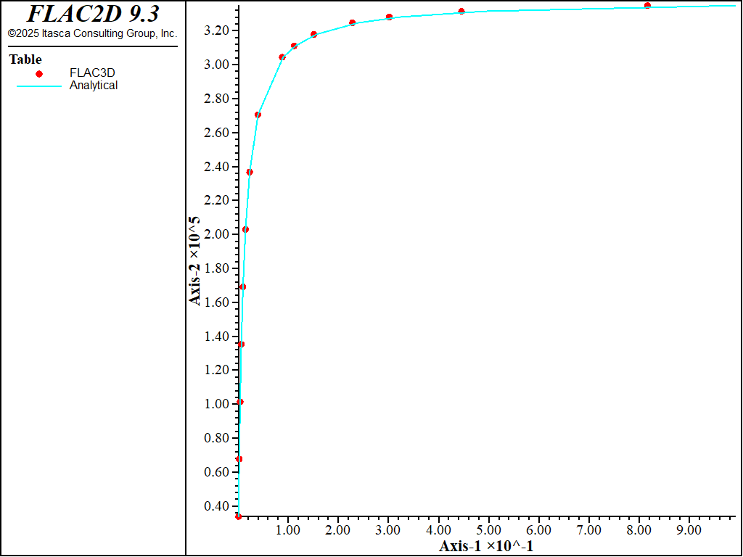Click the Itasca Consulting Group copyright text
The width and height of the screenshot is (743, 557).
point(92,33)
